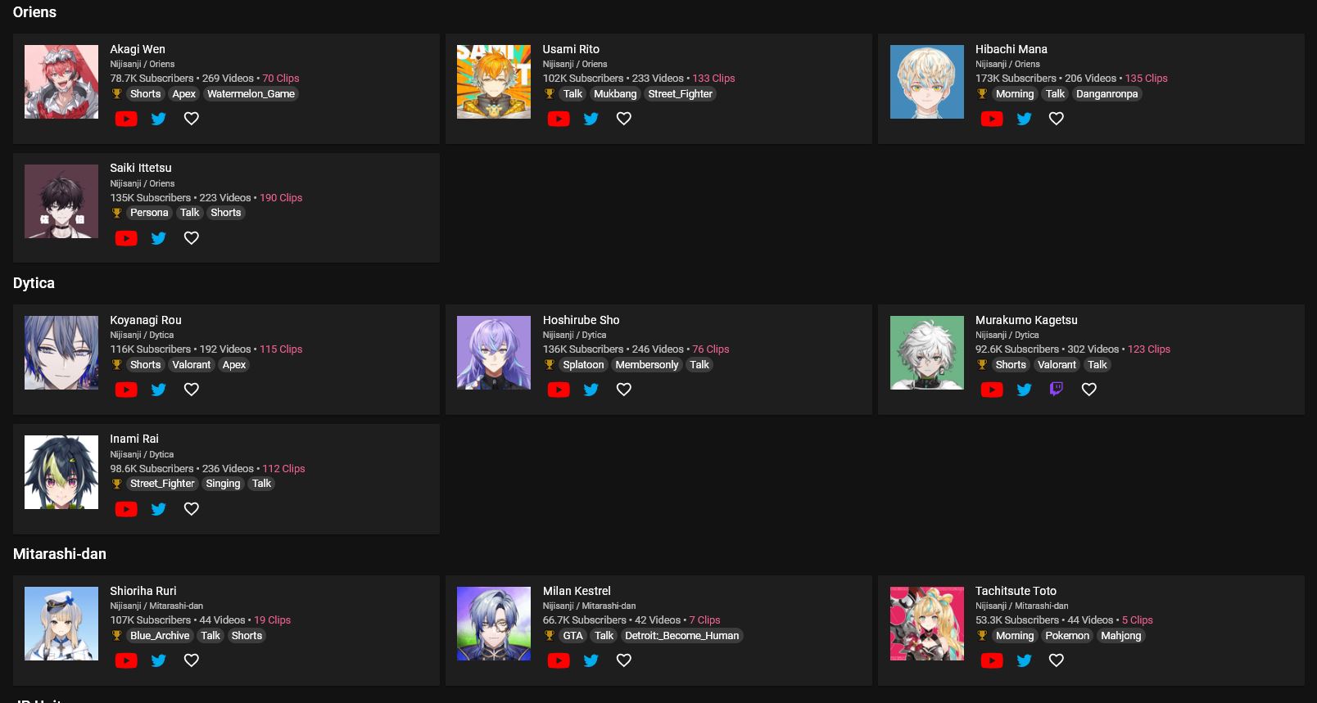Viewport: 1317px width, 703px height.
Task: Favorite Hoshirube Sho with heart icon
Action: [x=623, y=390]
